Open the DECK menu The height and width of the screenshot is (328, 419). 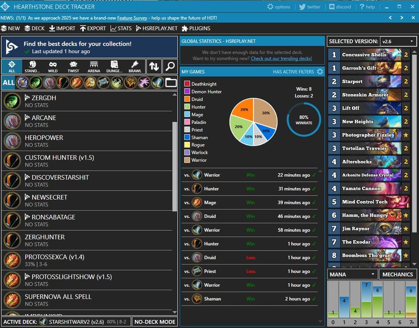pos(34,28)
